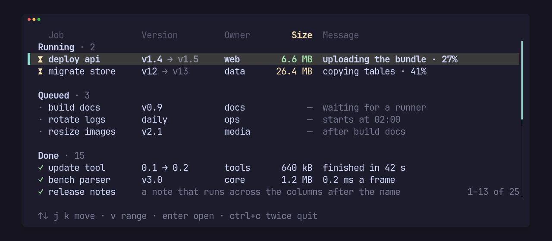Click the Message column header

[341, 35]
